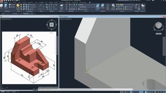The height and width of the screenshot is (93, 166).
Task: Switch to the Drawing1 file tab
Action: coord(15,13)
